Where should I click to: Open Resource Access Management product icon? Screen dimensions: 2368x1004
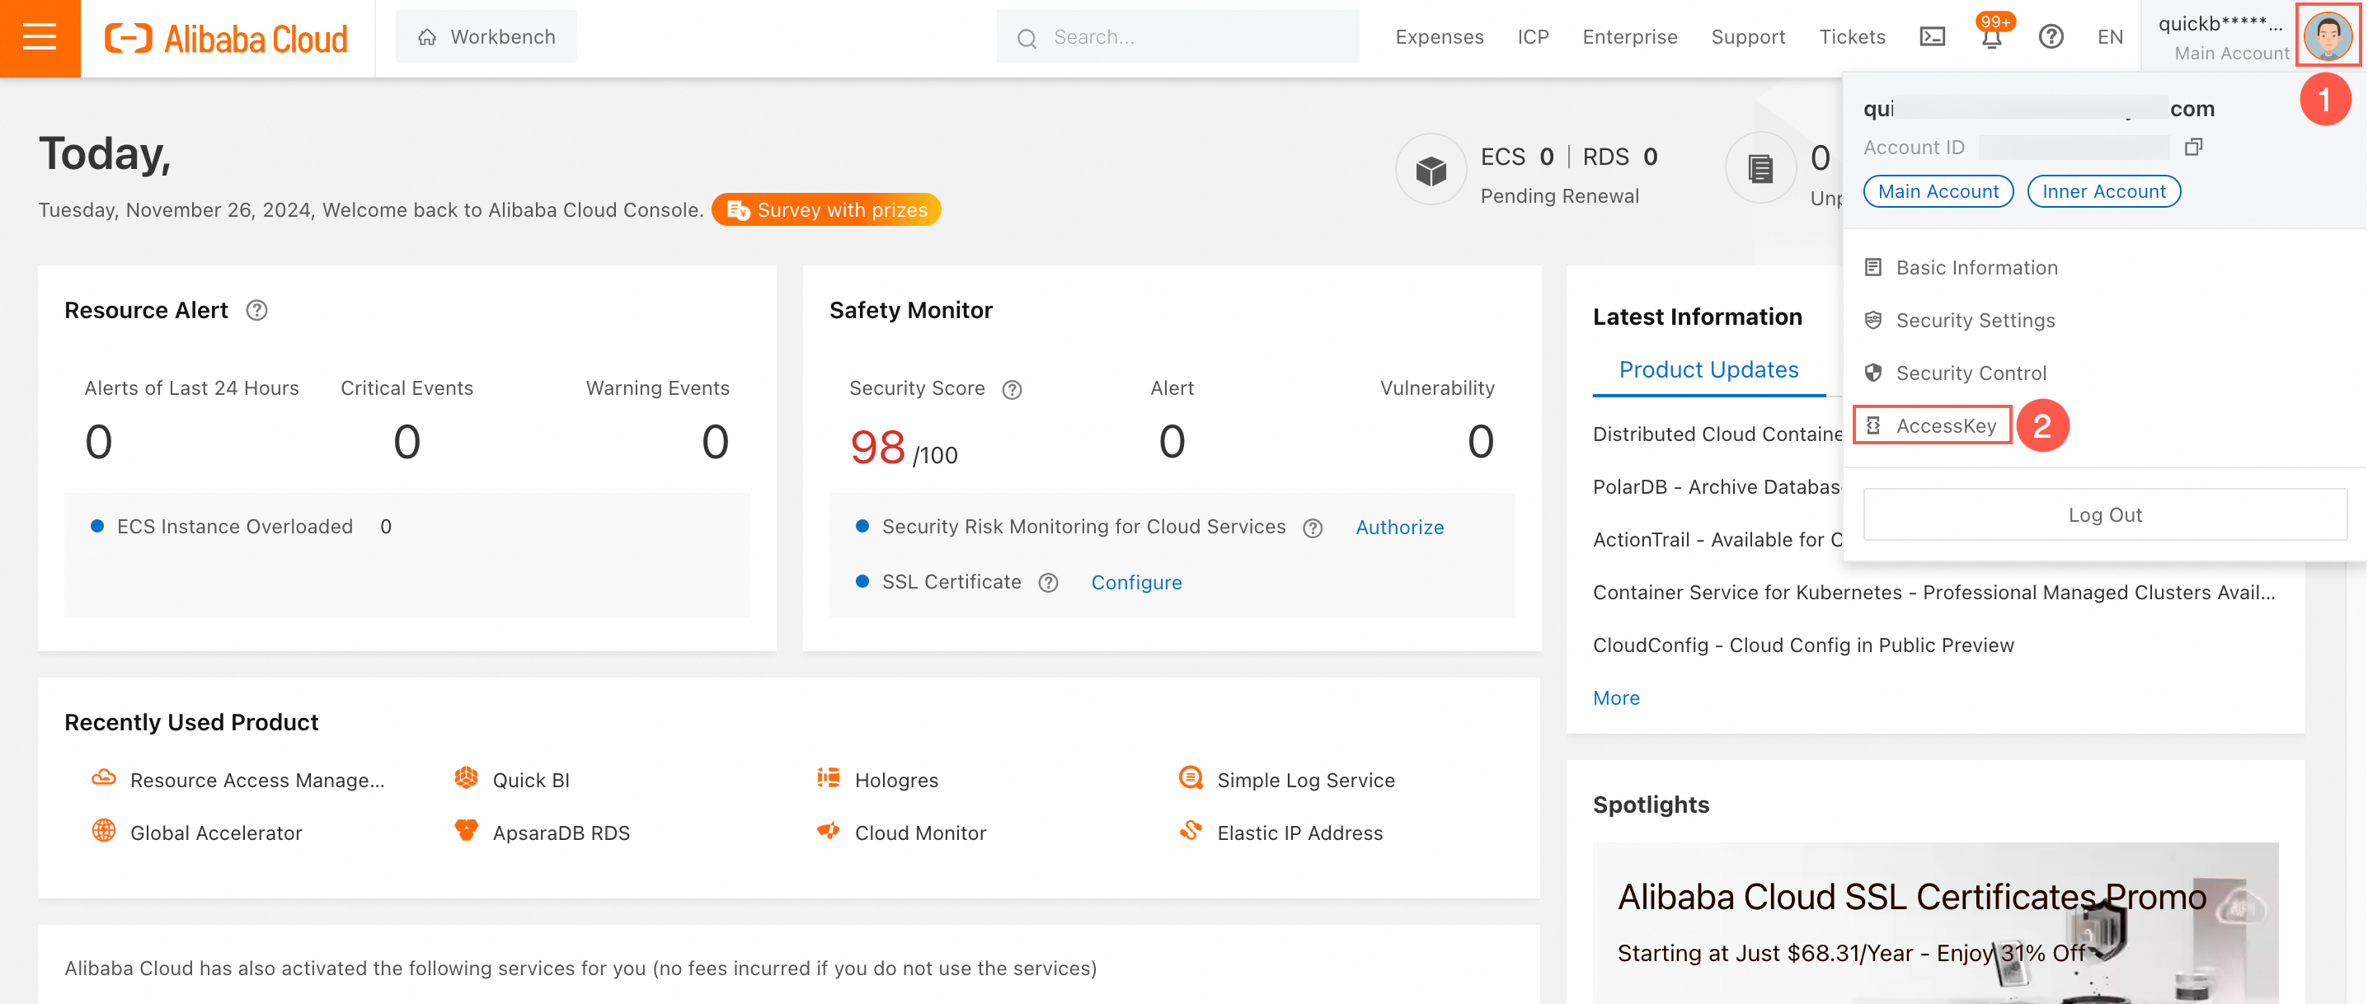click(x=104, y=778)
